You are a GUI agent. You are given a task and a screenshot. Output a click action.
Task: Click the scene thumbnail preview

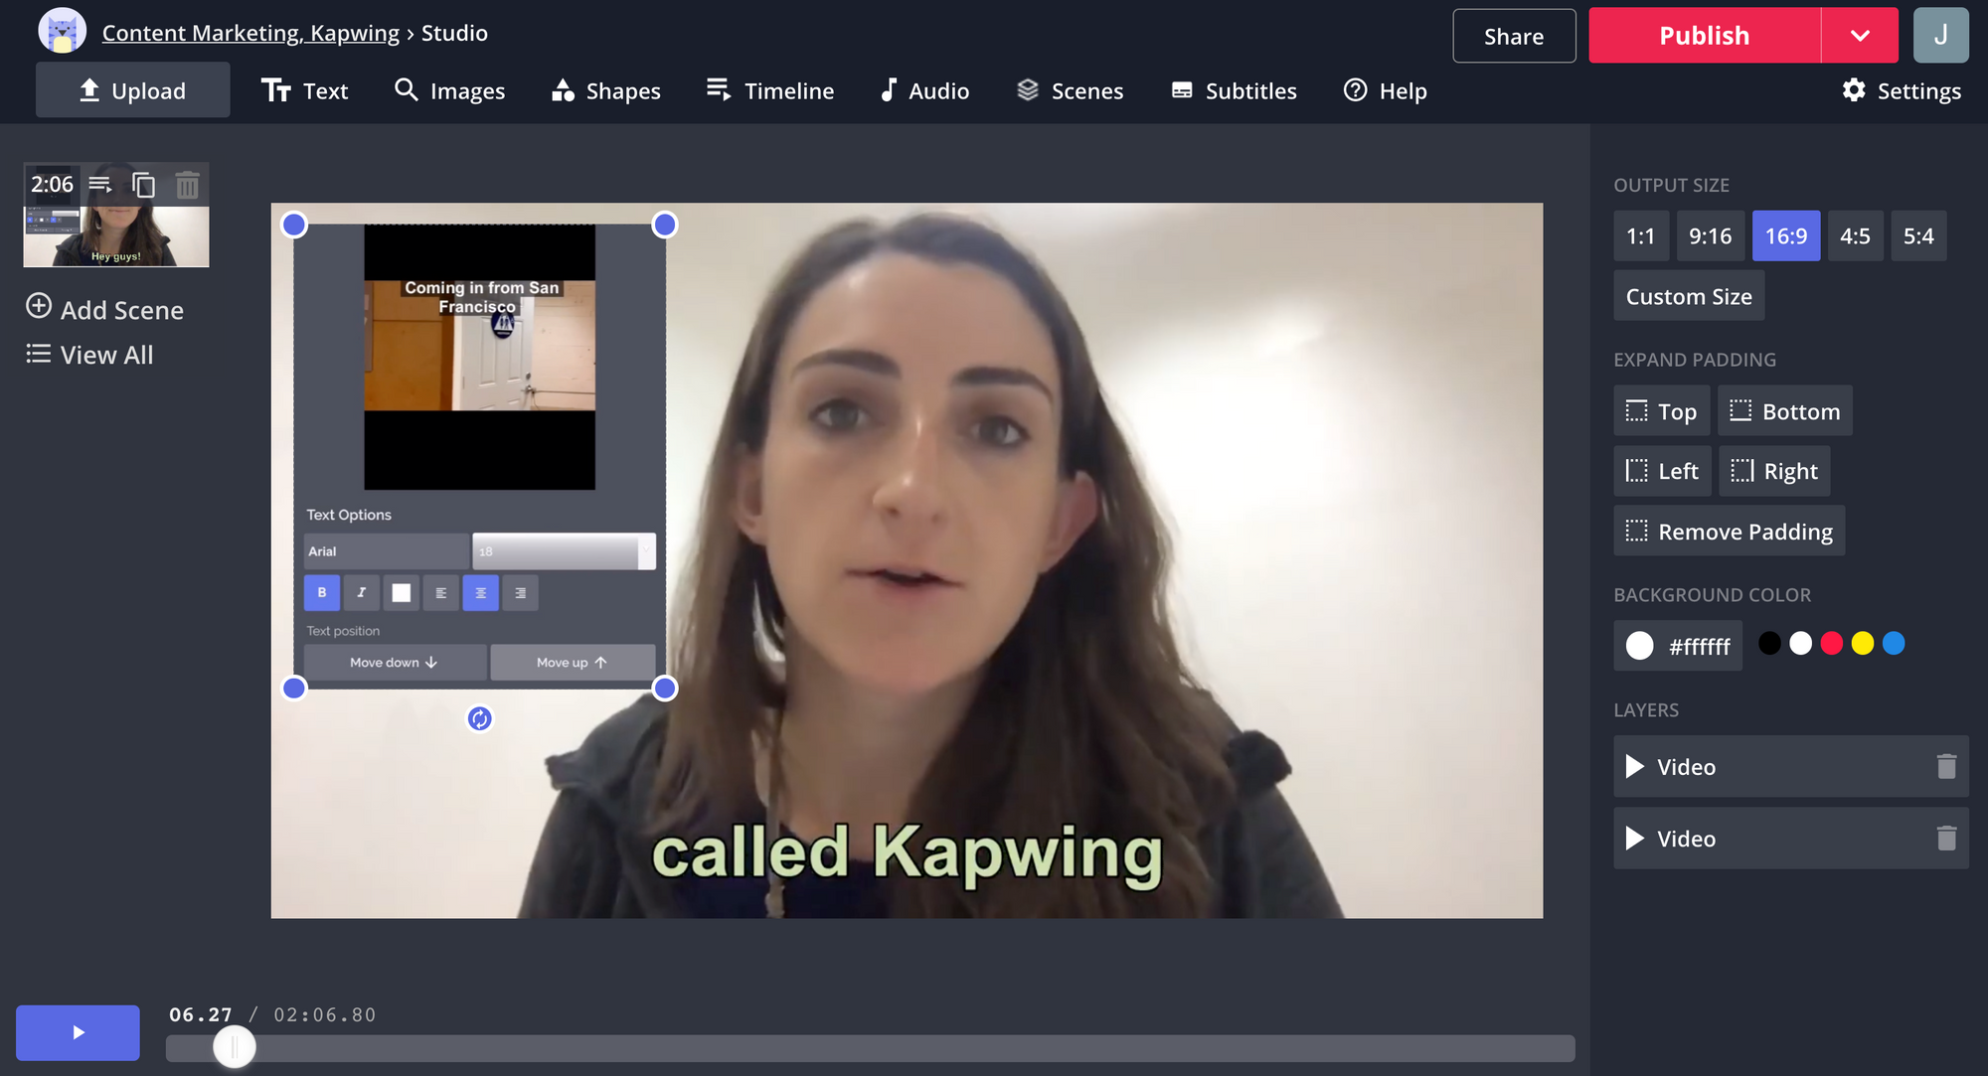(116, 236)
